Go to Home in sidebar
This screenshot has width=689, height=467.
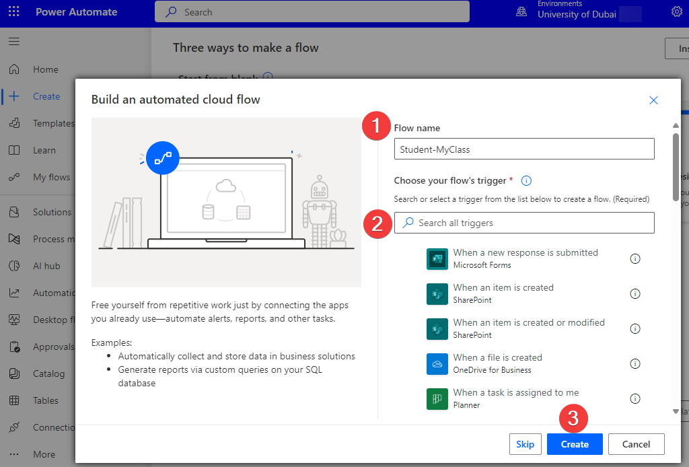46,69
